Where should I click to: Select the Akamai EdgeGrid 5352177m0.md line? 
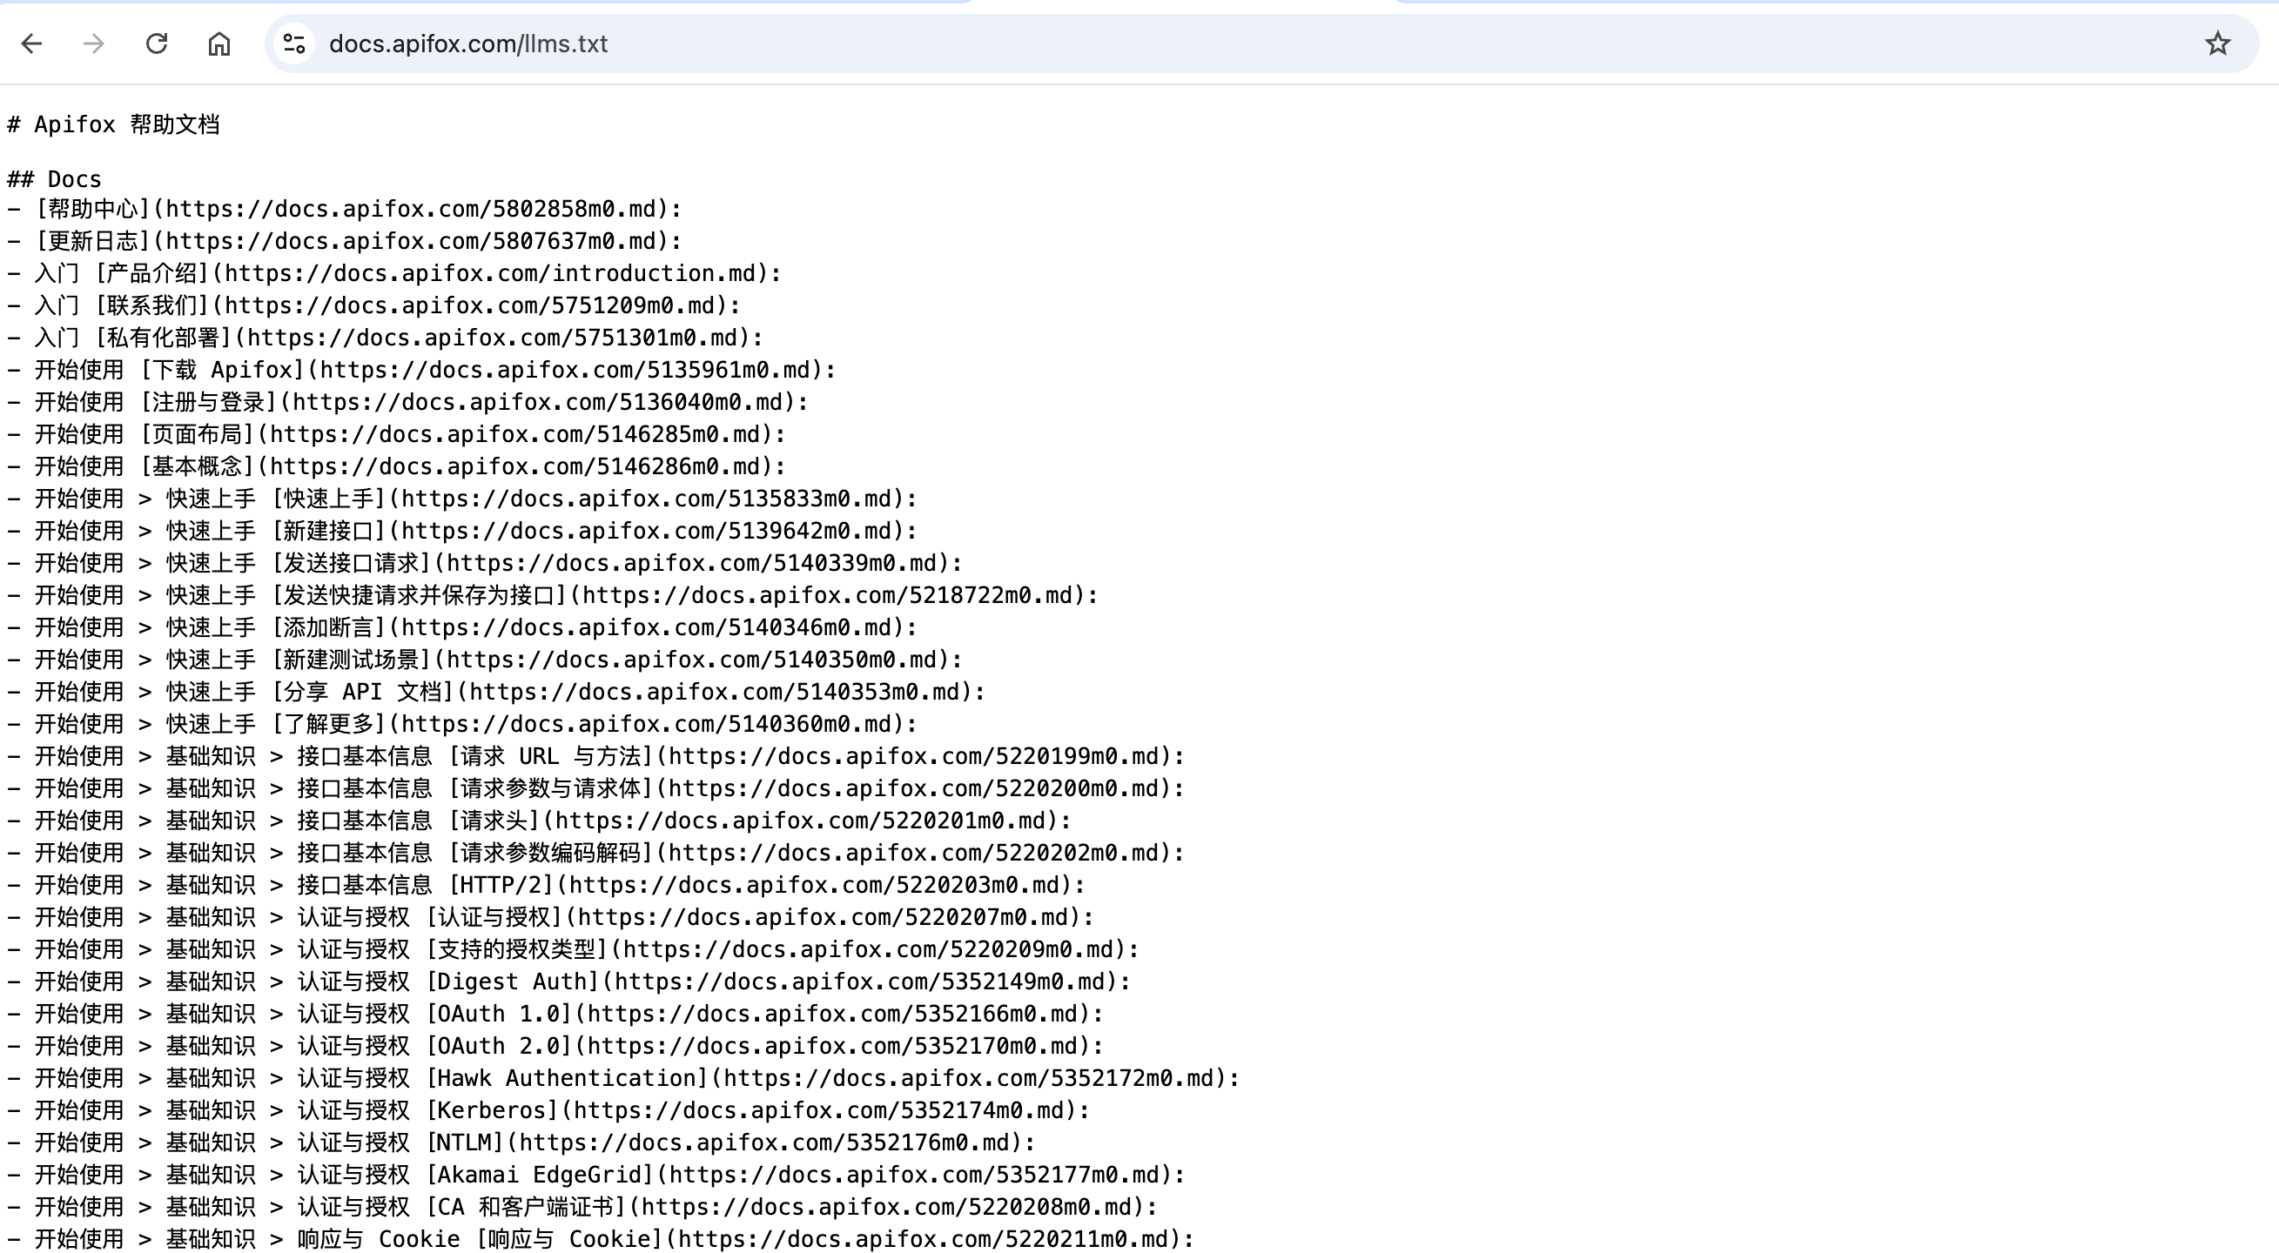596,1175
